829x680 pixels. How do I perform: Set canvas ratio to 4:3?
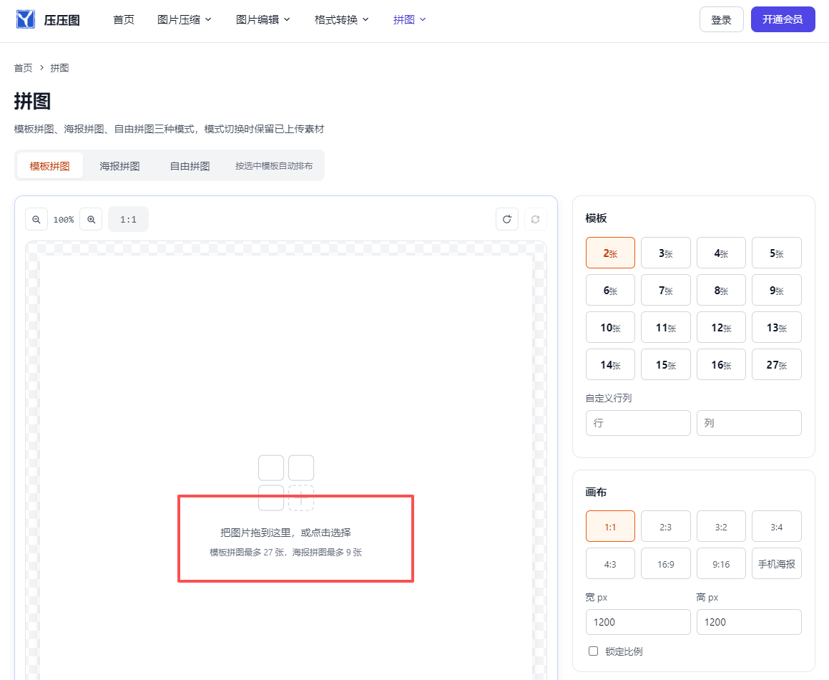click(610, 563)
